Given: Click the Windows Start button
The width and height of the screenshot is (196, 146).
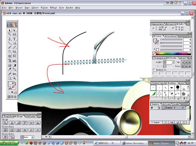Looking at the screenshot, I should click(9, 143).
